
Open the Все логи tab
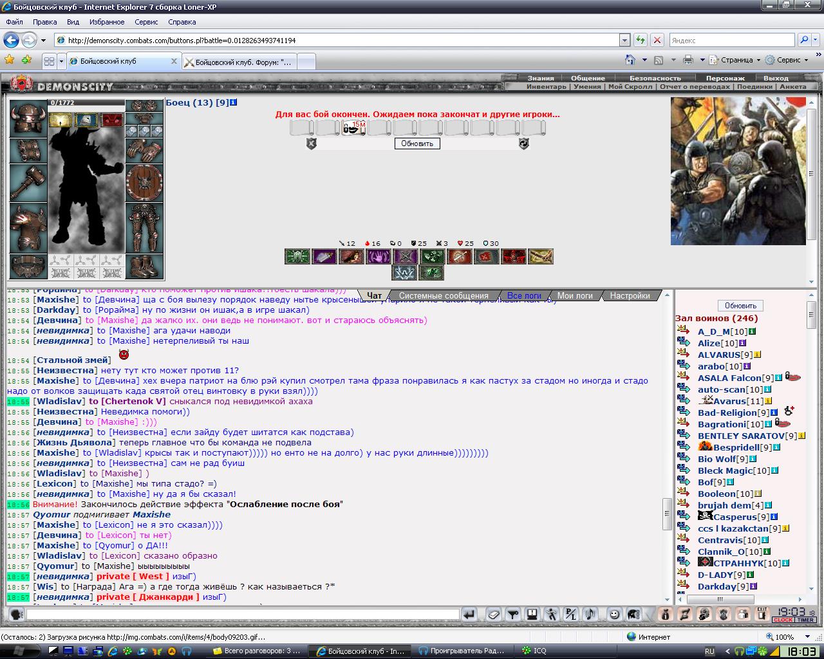tap(524, 296)
